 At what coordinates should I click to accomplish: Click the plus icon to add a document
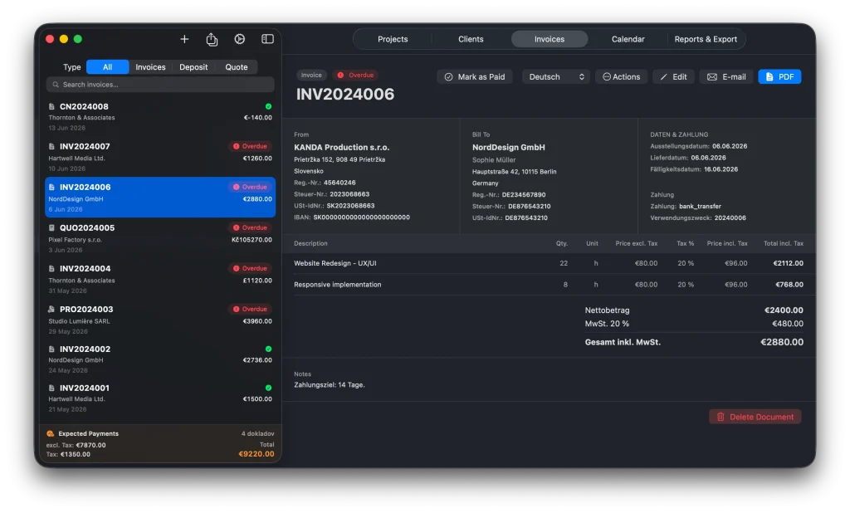[184, 39]
